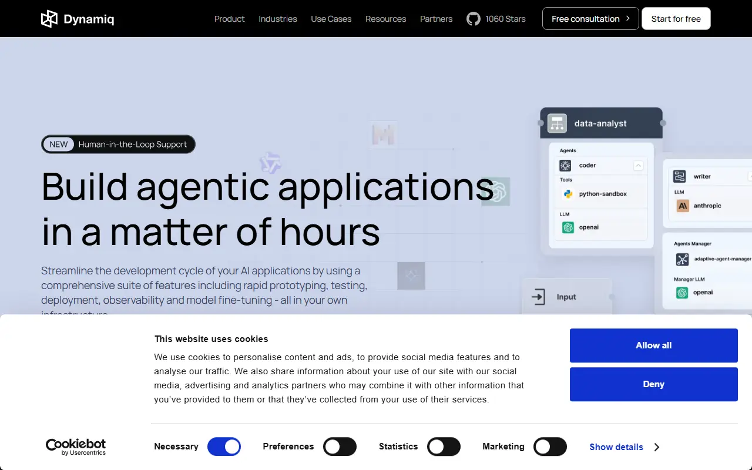Click the arrow in Free consultation button

pos(628,19)
